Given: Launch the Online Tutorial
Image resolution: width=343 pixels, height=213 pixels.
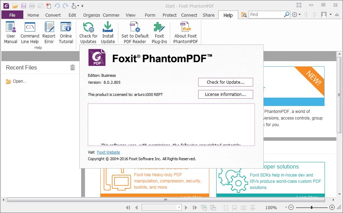Looking at the screenshot, I should [x=66, y=33].
